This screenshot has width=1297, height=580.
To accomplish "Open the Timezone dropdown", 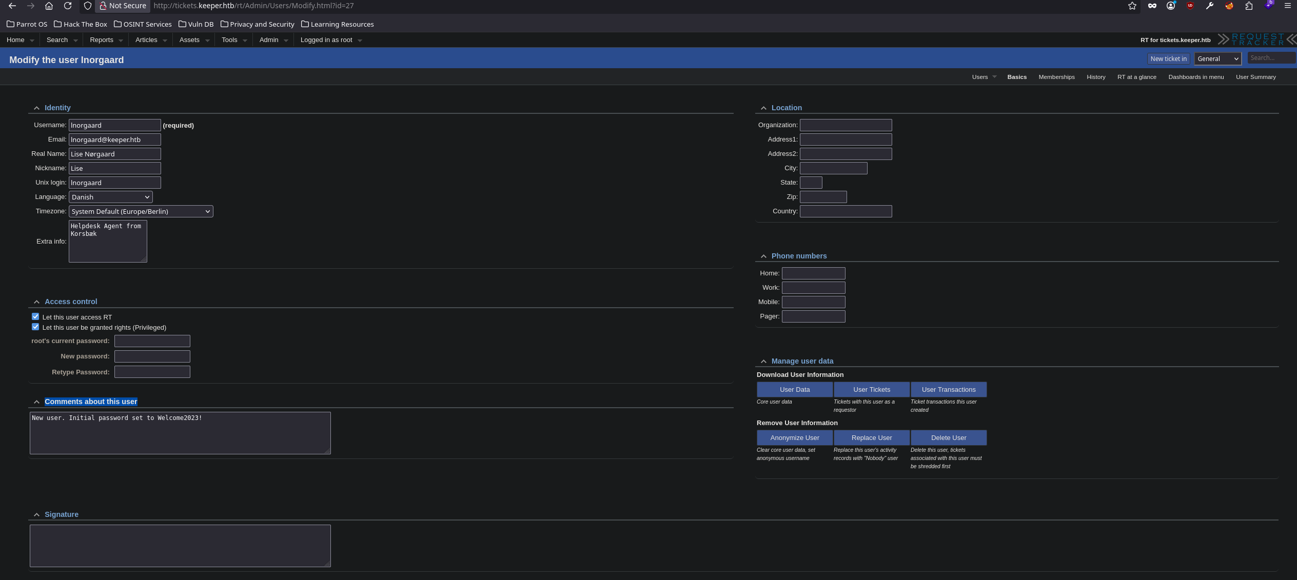I will [x=141, y=211].
